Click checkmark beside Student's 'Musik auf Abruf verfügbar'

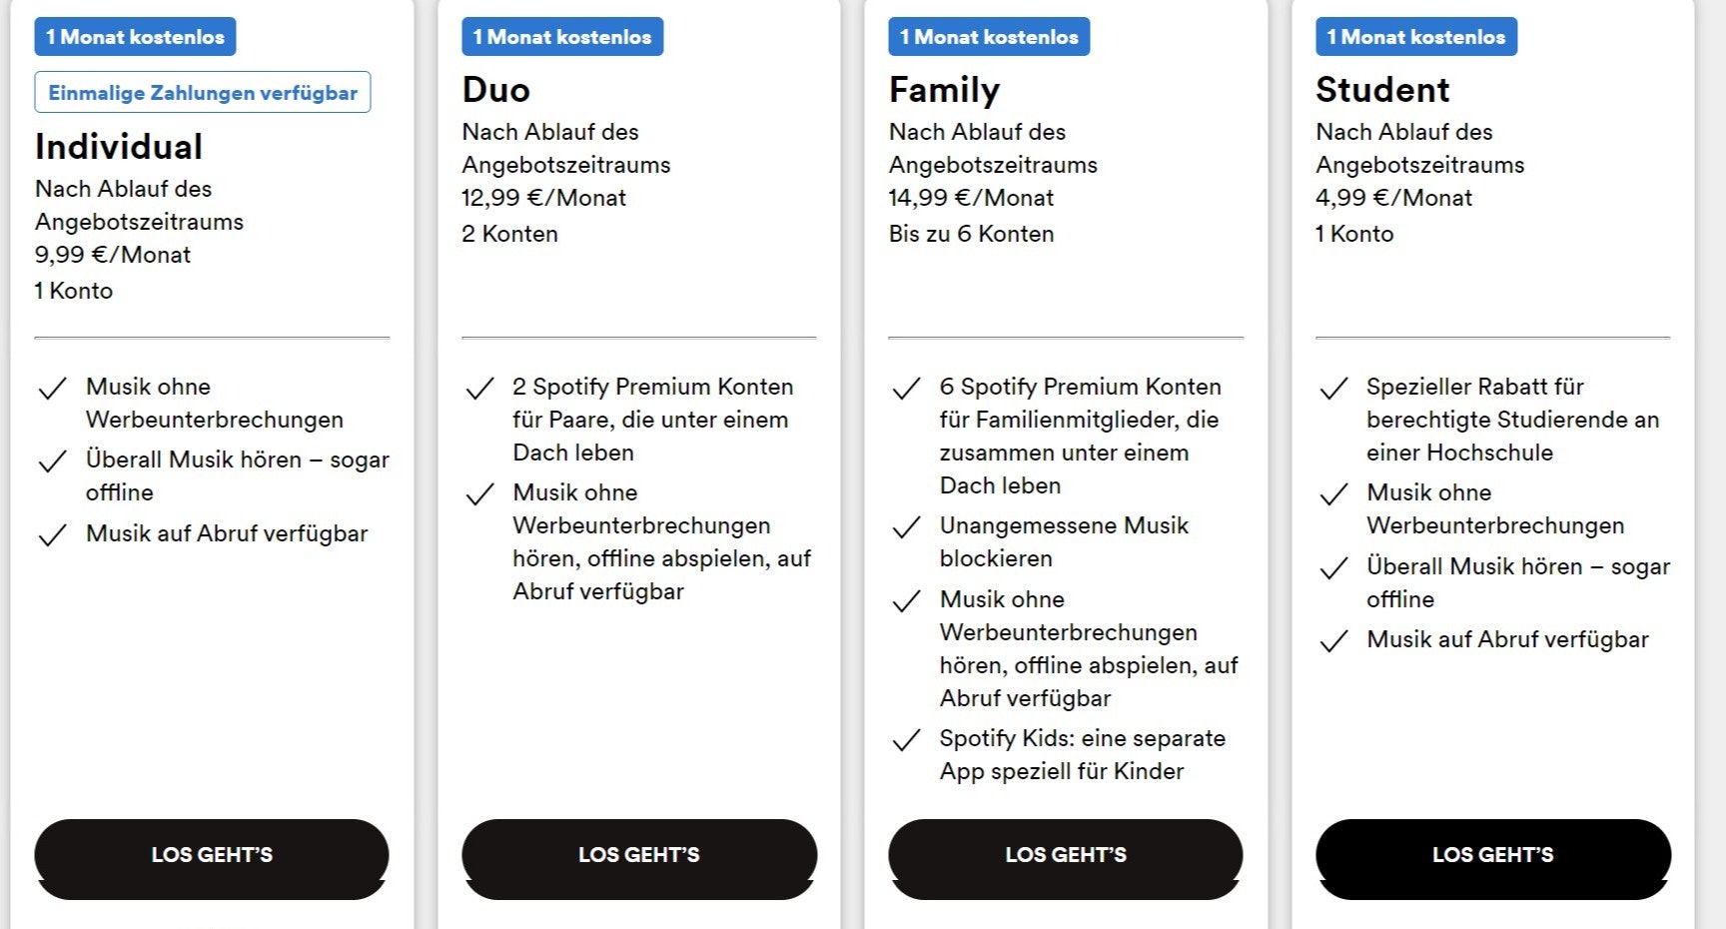coord(1333,641)
